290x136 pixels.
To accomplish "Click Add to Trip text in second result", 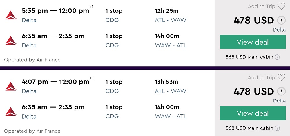I will 261,78.
